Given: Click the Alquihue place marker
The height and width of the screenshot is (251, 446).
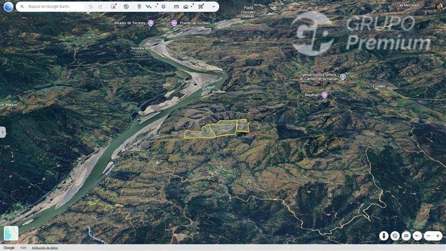Looking at the screenshot, I should tap(324, 95).
